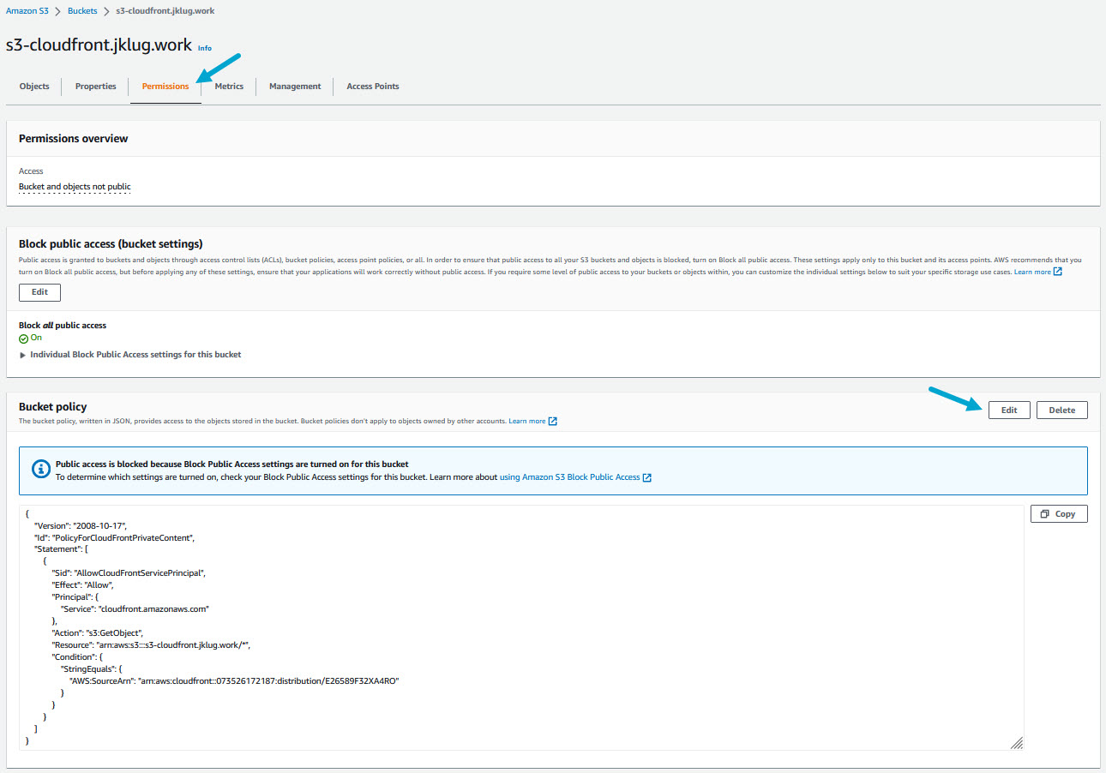Navigate to Buckets breadcrumb

(x=83, y=11)
